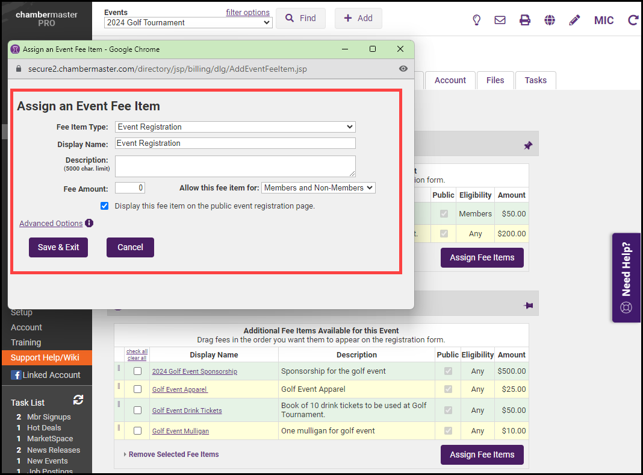Open the Tasks tab
This screenshot has height=475, width=643.
(535, 80)
